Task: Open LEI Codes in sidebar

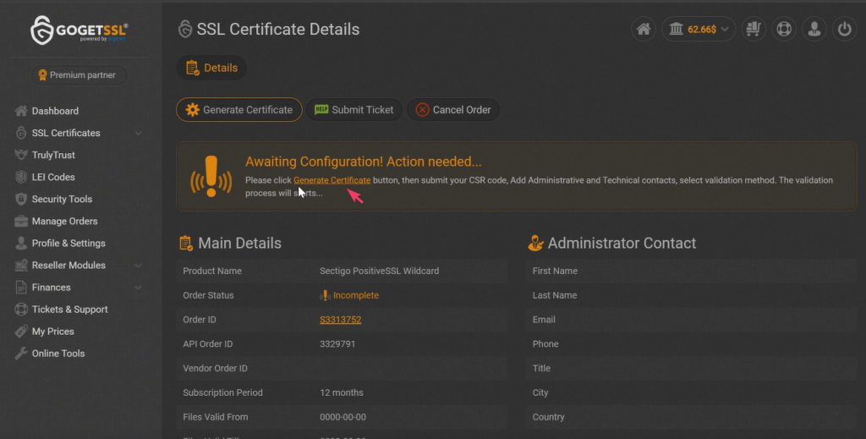Action: (x=53, y=178)
